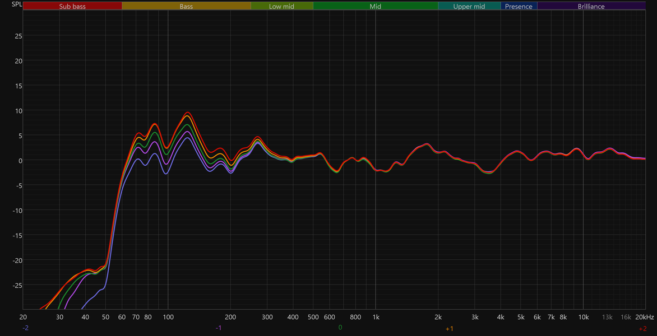Screen dimensions: 657x336
Task: Toggle the green 0 trace legend
Action: tap(340, 327)
